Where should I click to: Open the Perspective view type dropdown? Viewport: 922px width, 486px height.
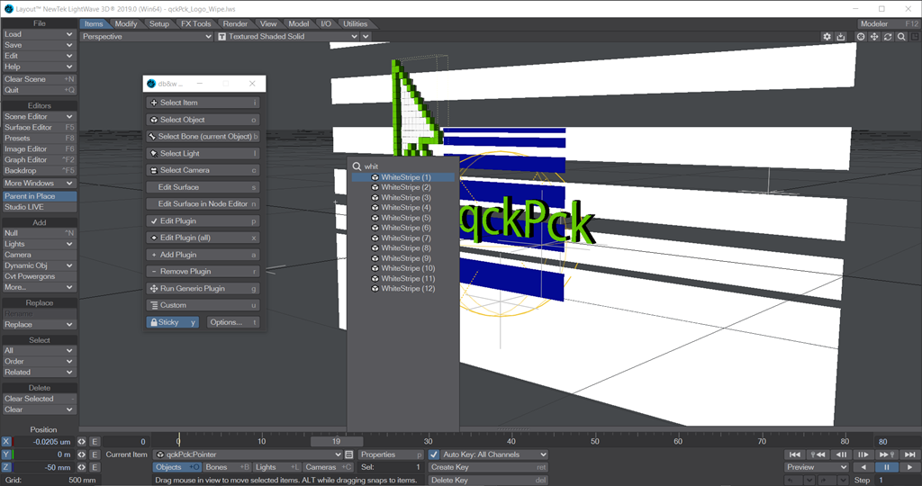(x=147, y=36)
